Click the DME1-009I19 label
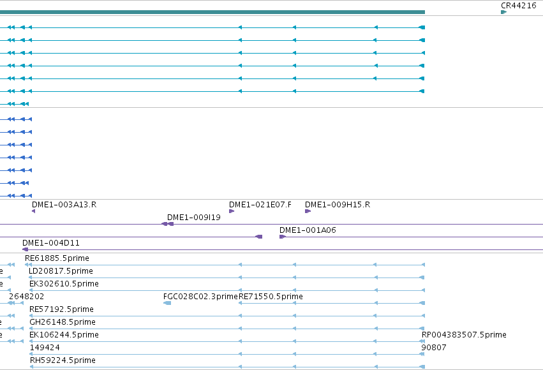This screenshot has width=543, height=370. 193,218
